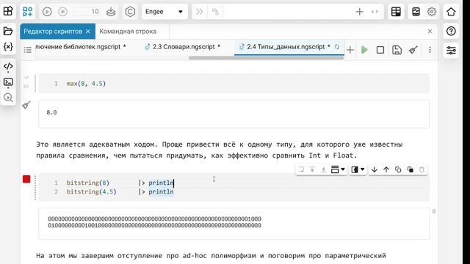470x264 pixels.
Task: Click the first bitstring output line ending 1000
Action: pos(154,219)
